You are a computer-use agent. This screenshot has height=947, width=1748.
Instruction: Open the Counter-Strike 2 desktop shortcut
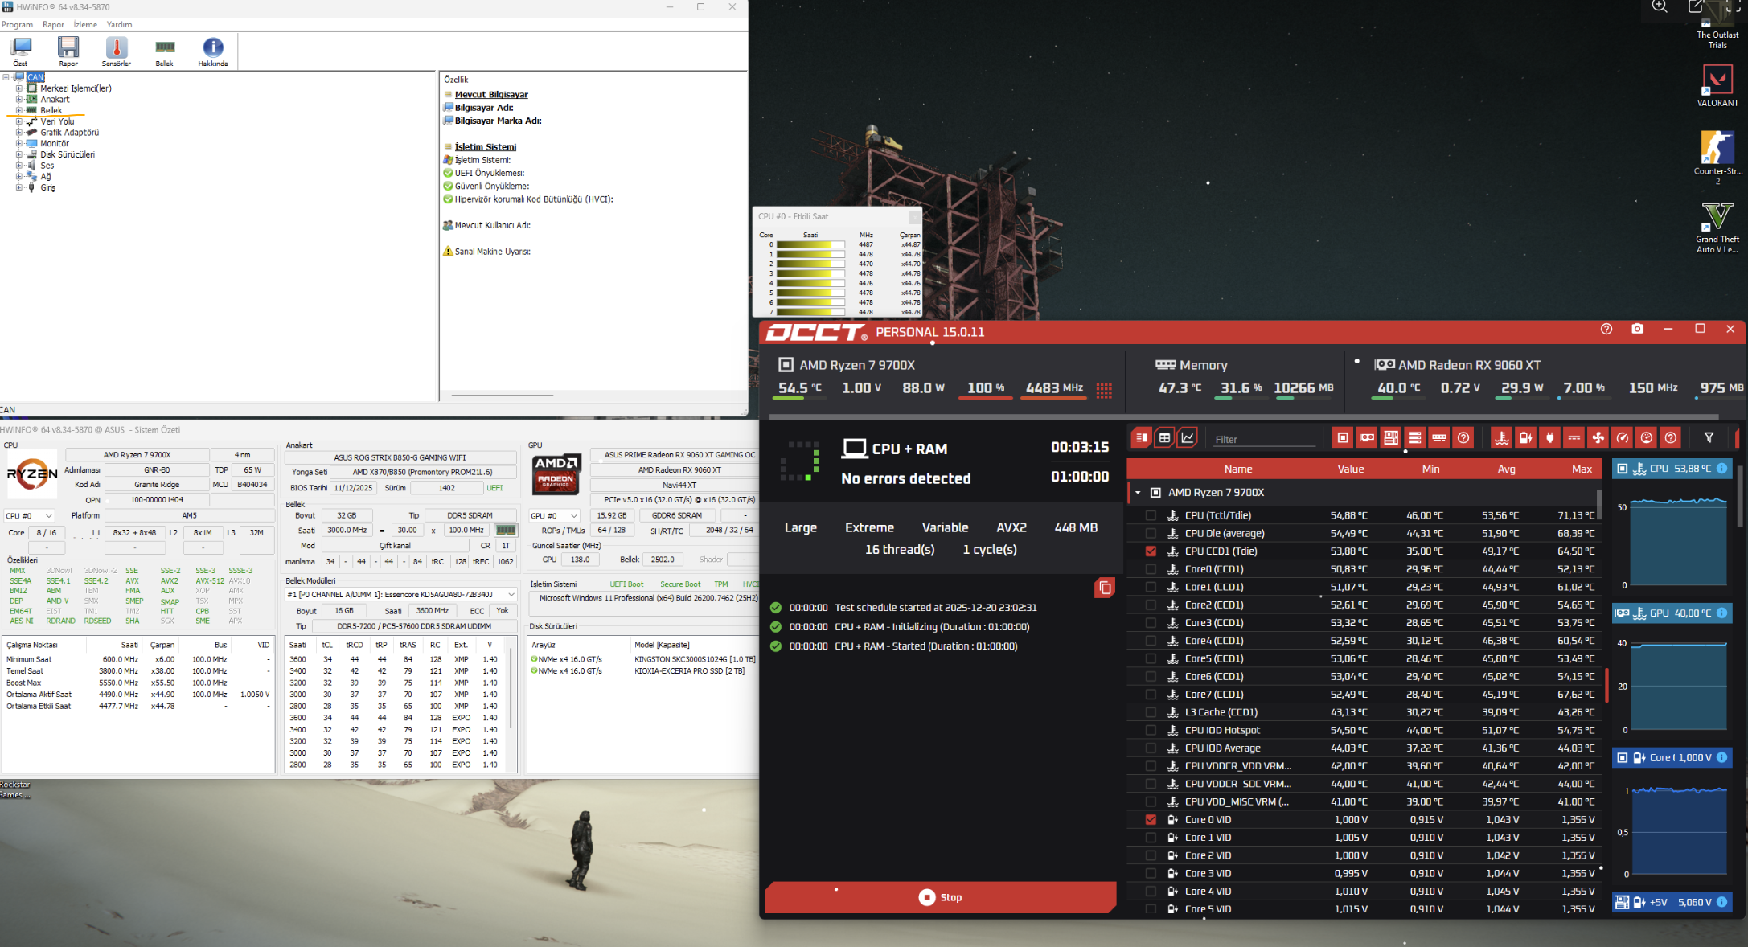[x=1717, y=157]
